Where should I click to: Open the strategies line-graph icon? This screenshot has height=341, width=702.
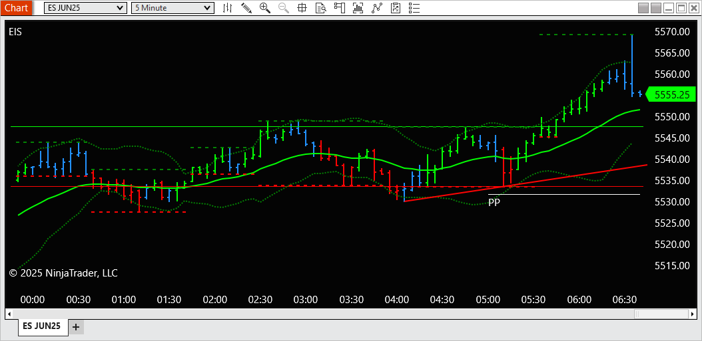[377, 7]
